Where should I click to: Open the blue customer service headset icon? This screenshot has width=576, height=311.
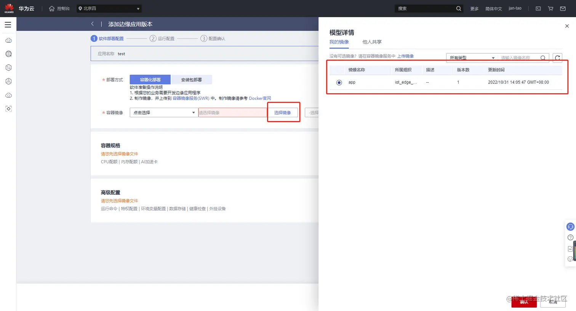pyautogui.click(x=570, y=227)
